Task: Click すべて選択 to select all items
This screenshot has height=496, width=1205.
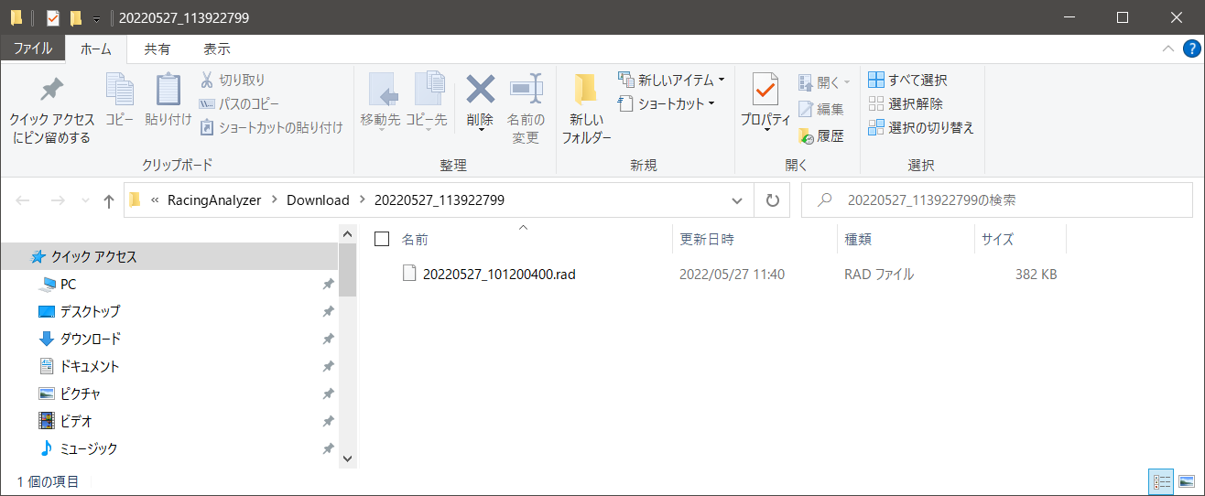Action: pyautogui.click(x=907, y=81)
